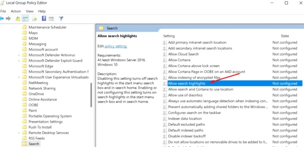The image size is (304, 147).
Task: Expand the Remote Desktop Services node
Action: 19,133
